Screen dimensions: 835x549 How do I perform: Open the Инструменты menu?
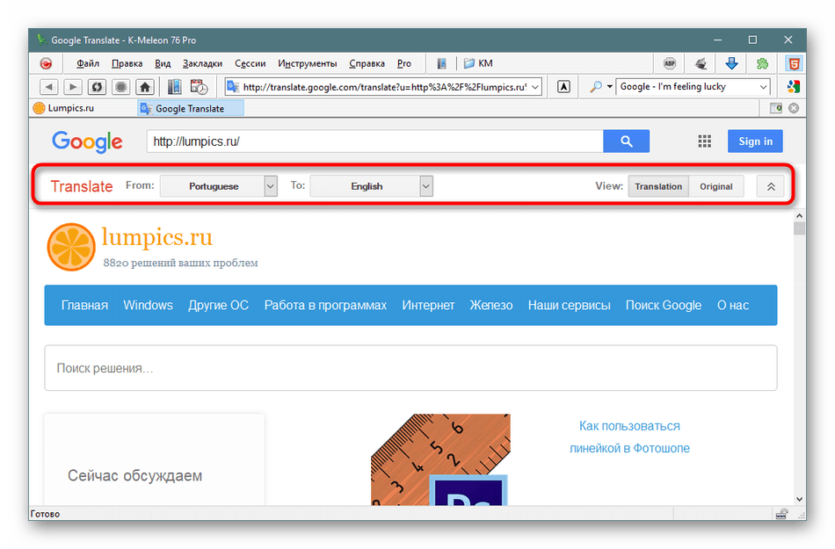pos(308,63)
